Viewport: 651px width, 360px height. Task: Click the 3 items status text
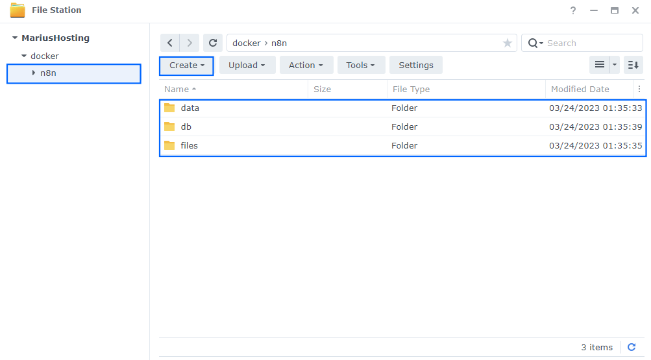pyautogui.click(x=596, y=347)
